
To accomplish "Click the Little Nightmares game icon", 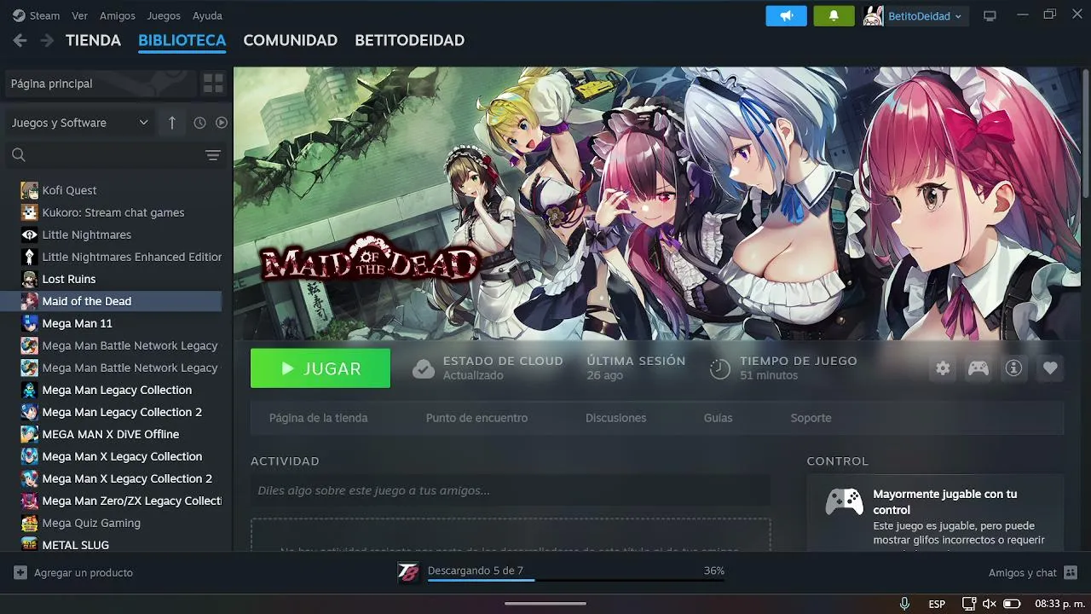I will [x=30, y=235].
